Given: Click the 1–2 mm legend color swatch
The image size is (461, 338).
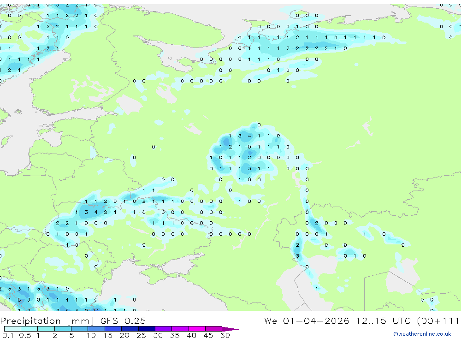Looking at the screenshot, I should (46, 329).
